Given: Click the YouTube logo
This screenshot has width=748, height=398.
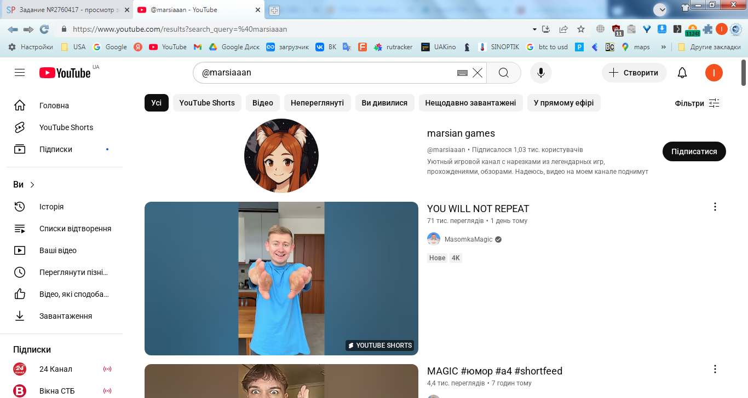Looking at the screenshot, I should (65, 73).
